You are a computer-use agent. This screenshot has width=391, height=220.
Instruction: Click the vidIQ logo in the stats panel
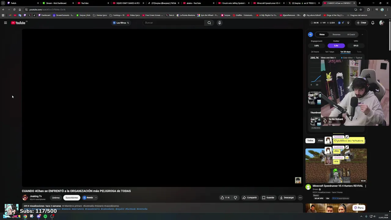pos(310,35)
